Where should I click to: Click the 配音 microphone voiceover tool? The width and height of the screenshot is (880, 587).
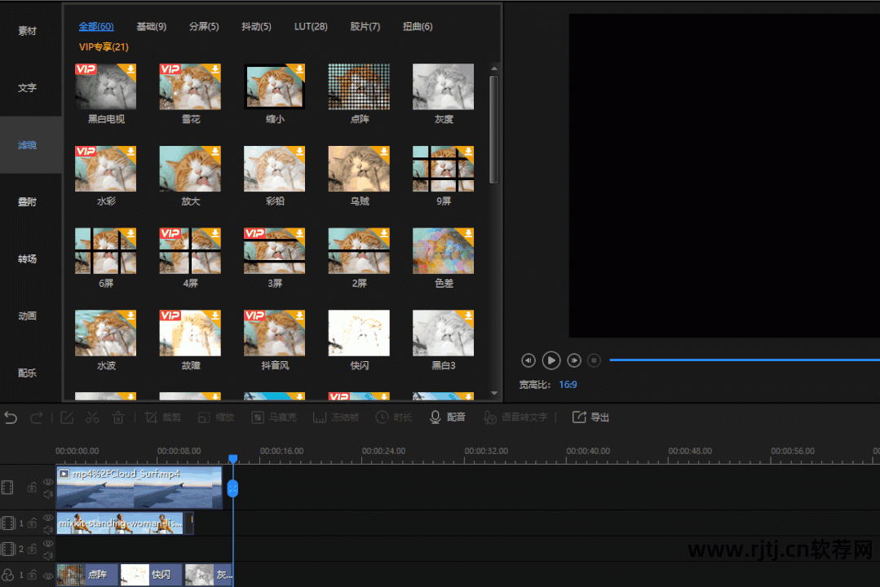tap(448, 417)
